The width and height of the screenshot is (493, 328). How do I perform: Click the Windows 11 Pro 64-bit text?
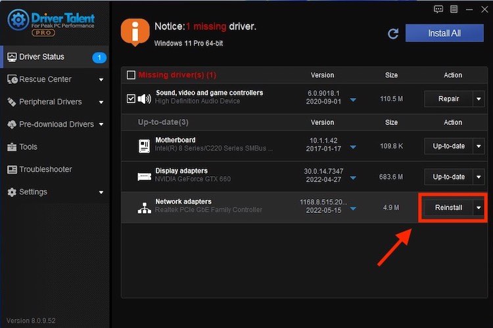(x=189, y=43)
